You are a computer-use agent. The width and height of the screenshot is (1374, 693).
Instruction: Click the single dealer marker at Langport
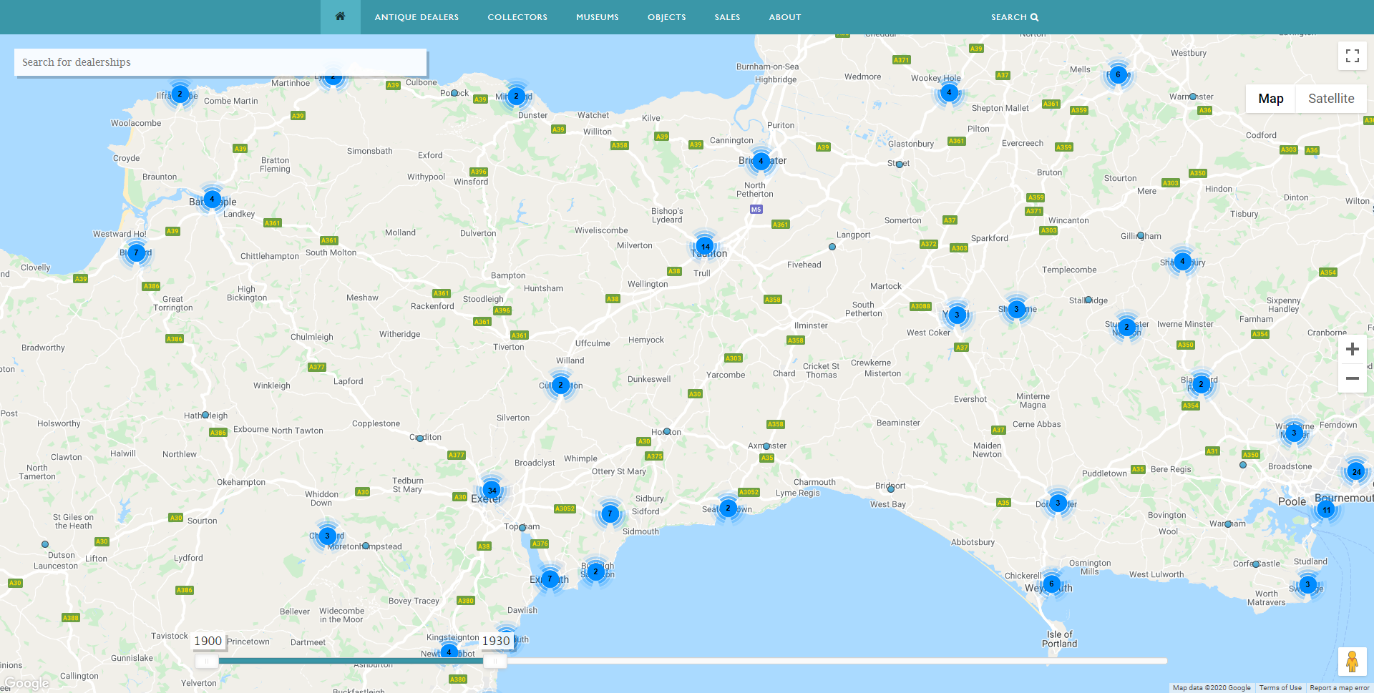tap(832, 247)
